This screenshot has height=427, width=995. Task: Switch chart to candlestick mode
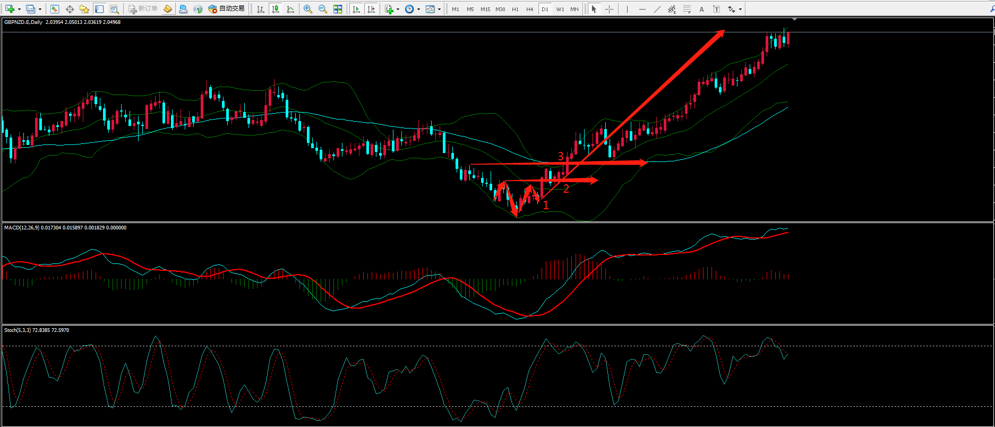tap(276, 9)
